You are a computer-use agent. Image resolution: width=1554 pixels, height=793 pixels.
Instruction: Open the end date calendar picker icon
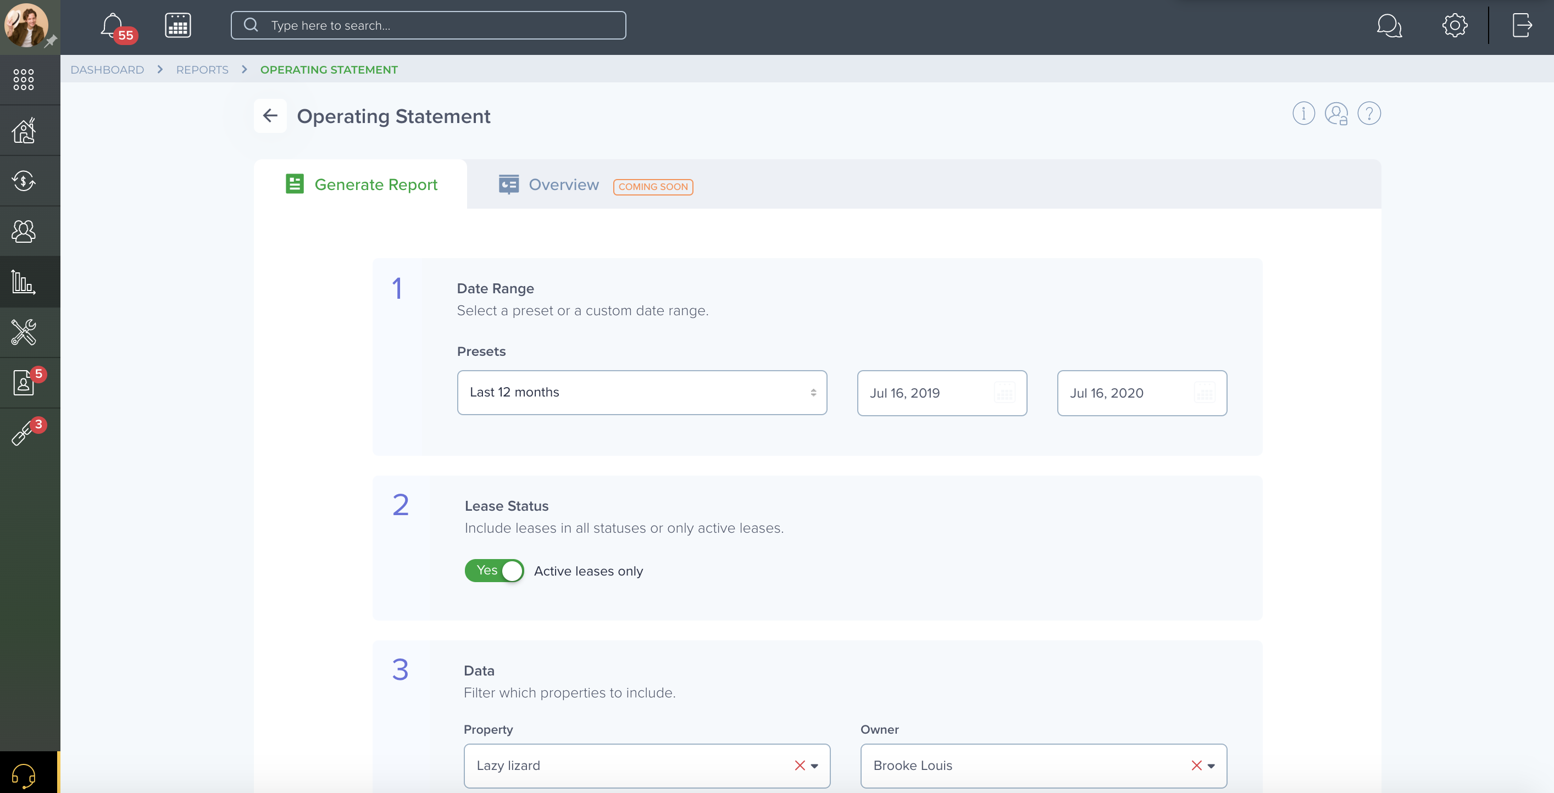1205,393
